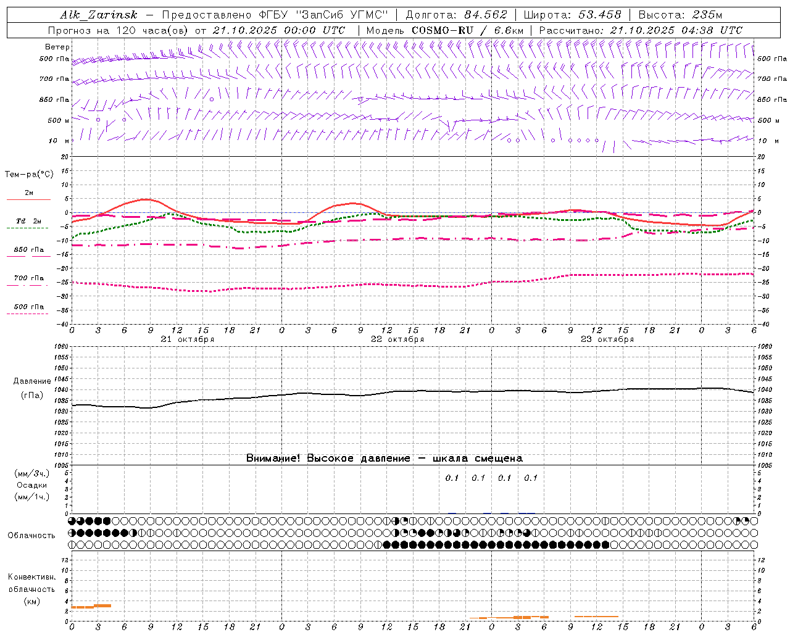
Task: Click the 'Модель COSMO-RU / 6.6км' model label
Action: pyautogui.click(x=445, y=30)
